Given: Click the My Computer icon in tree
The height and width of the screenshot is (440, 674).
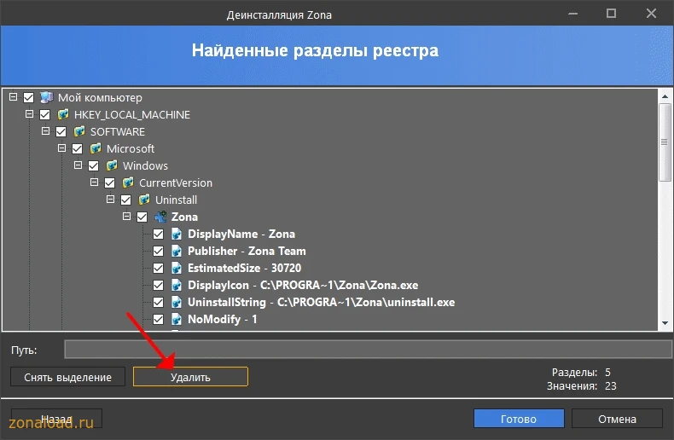Looking at the screenshot, I should (46, 97).
